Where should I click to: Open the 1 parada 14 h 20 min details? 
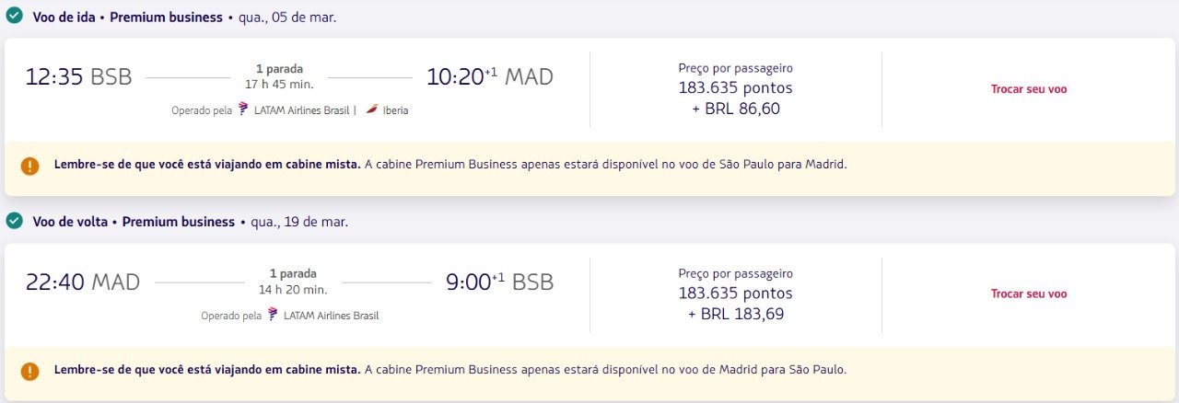pyautogui.click(x=293, y=281)
